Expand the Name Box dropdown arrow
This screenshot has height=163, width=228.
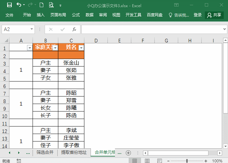(x=32, y=29)
